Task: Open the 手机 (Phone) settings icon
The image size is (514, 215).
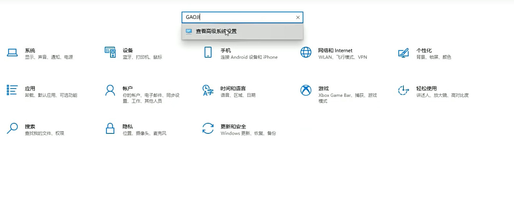Action: pyautogui.click(x=208, y=53)
